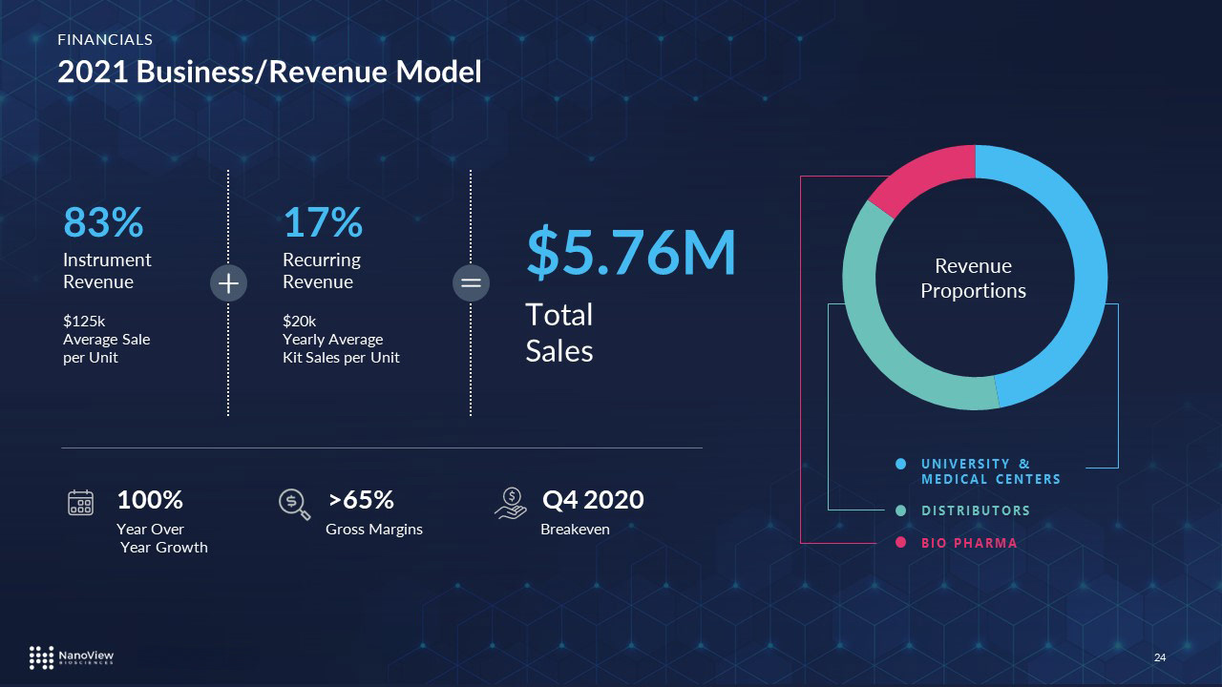Viewport: 1222px width, 687px height.
Task: Click the slide page number 24
Action: point(1160,657)
